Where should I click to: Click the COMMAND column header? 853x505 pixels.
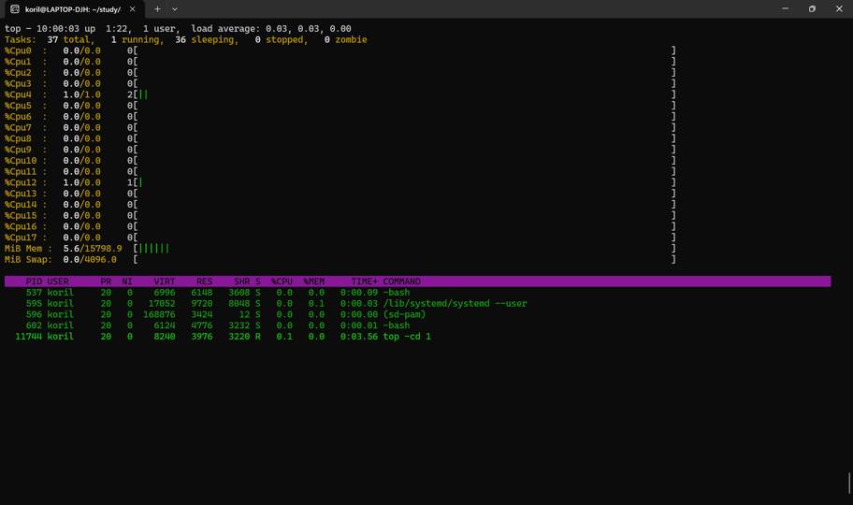point(401,281)
